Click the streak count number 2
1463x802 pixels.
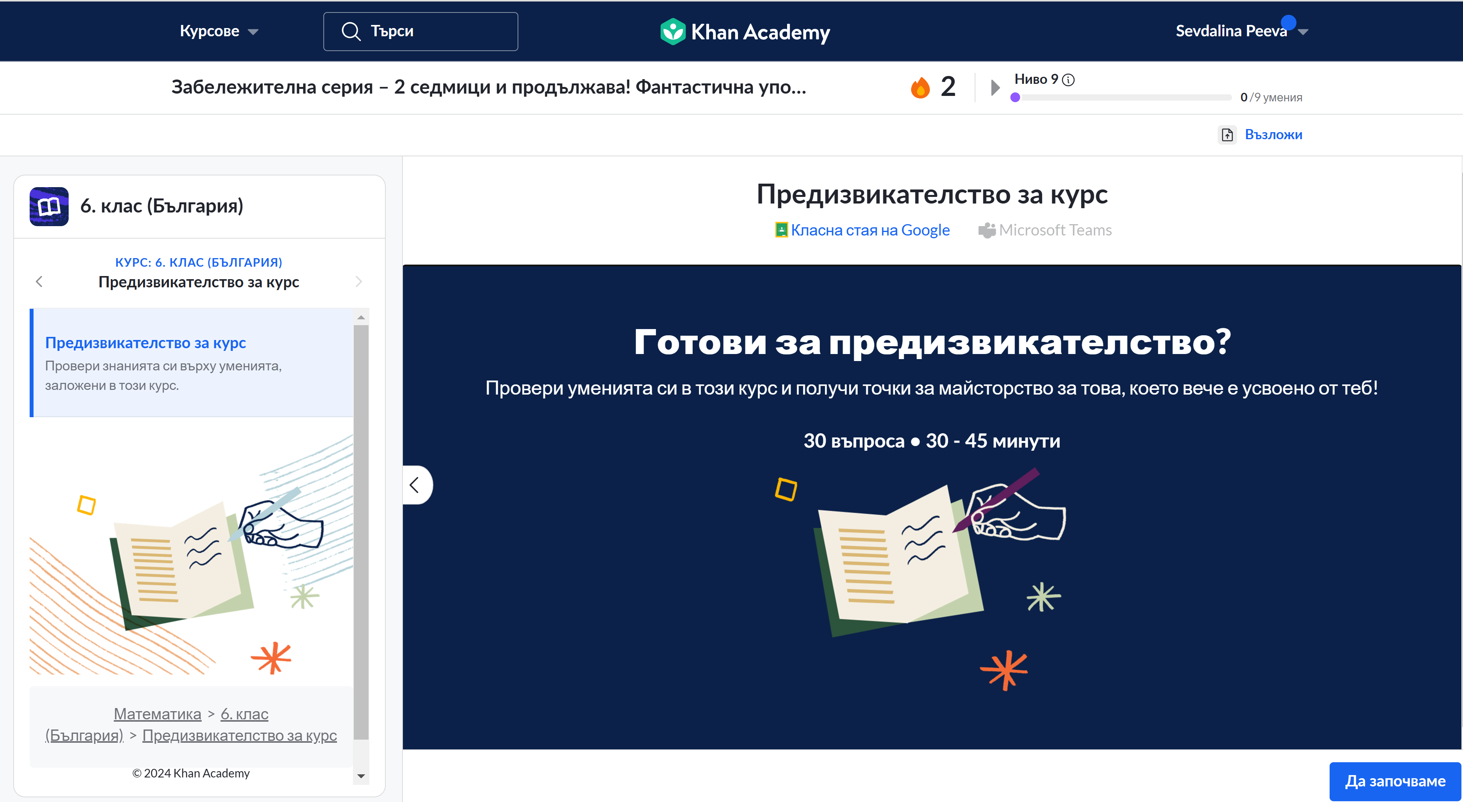coord(948,87)
